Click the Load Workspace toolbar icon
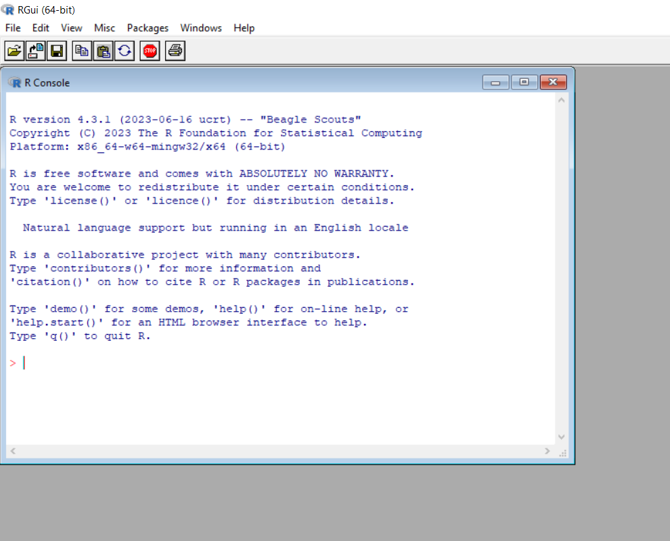 point(35,51)
